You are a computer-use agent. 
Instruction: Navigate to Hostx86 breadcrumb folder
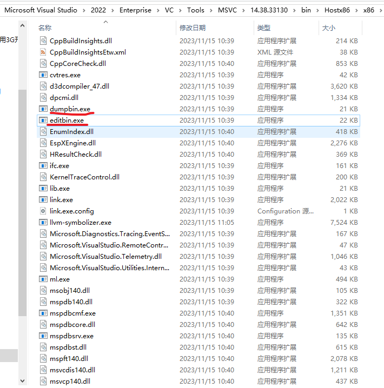337,10
